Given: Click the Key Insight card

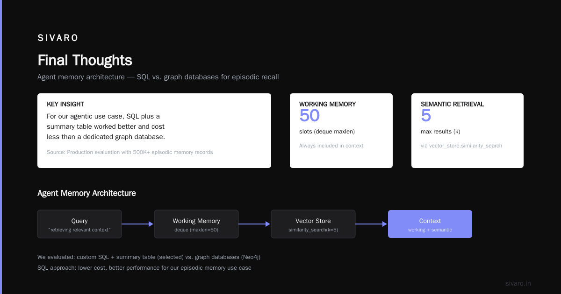Looking at the screenshot, I should (x=154, y=131).
